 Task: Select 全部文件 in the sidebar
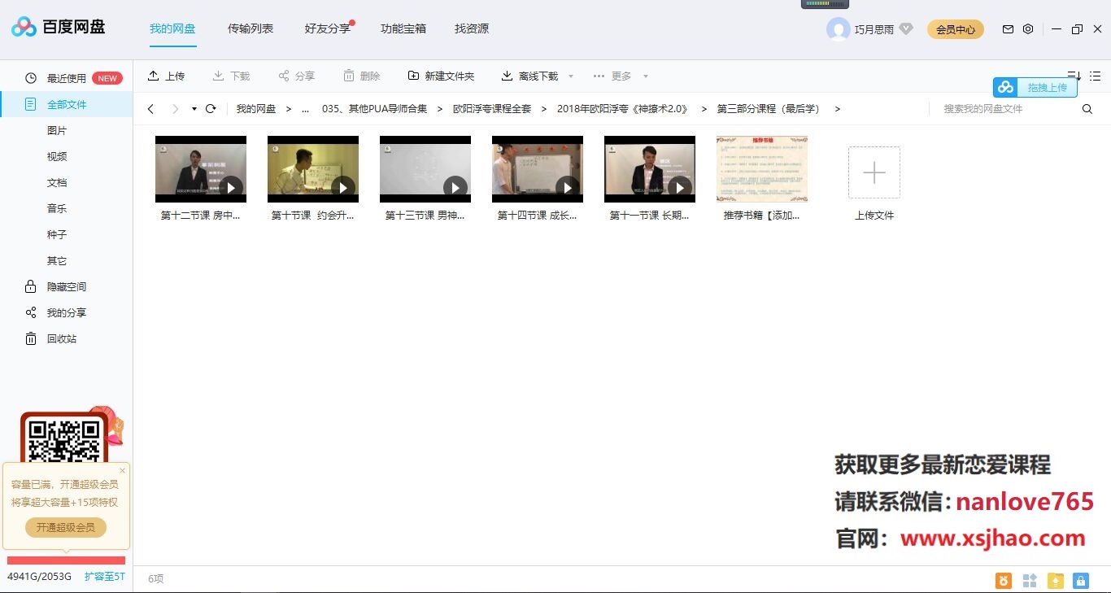(67, 105)
